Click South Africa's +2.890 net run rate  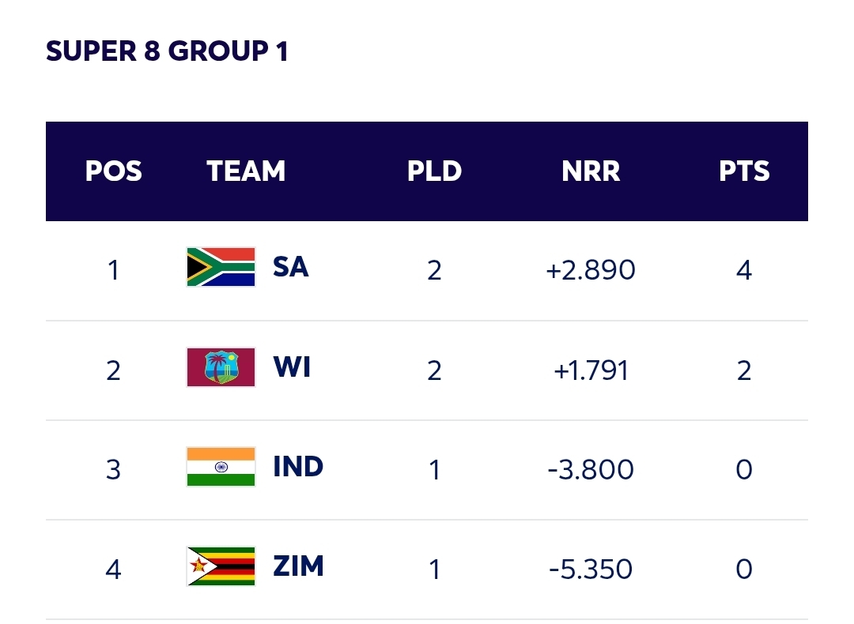(590, 270)
